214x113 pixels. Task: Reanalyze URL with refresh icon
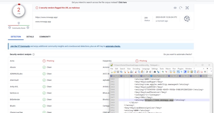tap(181, 8)
